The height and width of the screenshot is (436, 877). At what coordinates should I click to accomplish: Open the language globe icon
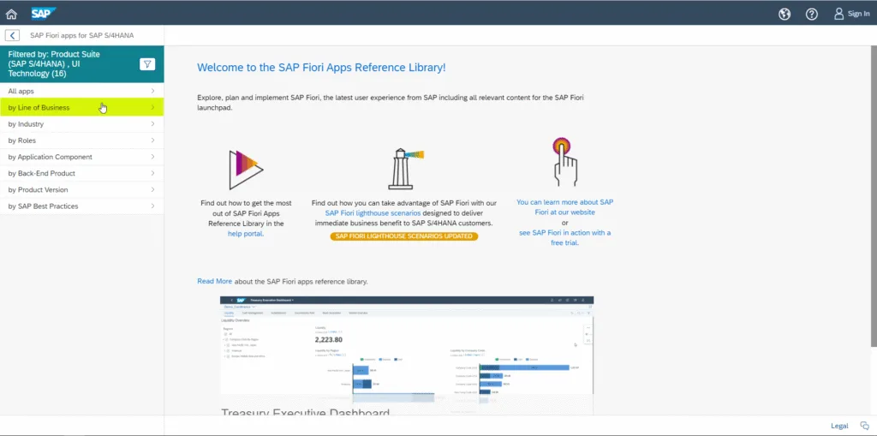785,14
